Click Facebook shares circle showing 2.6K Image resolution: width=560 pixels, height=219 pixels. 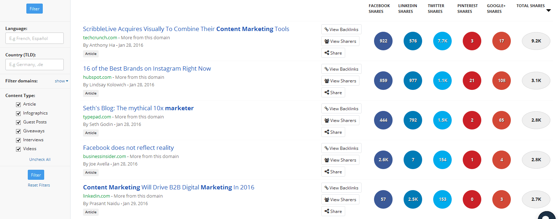(383, 160)
